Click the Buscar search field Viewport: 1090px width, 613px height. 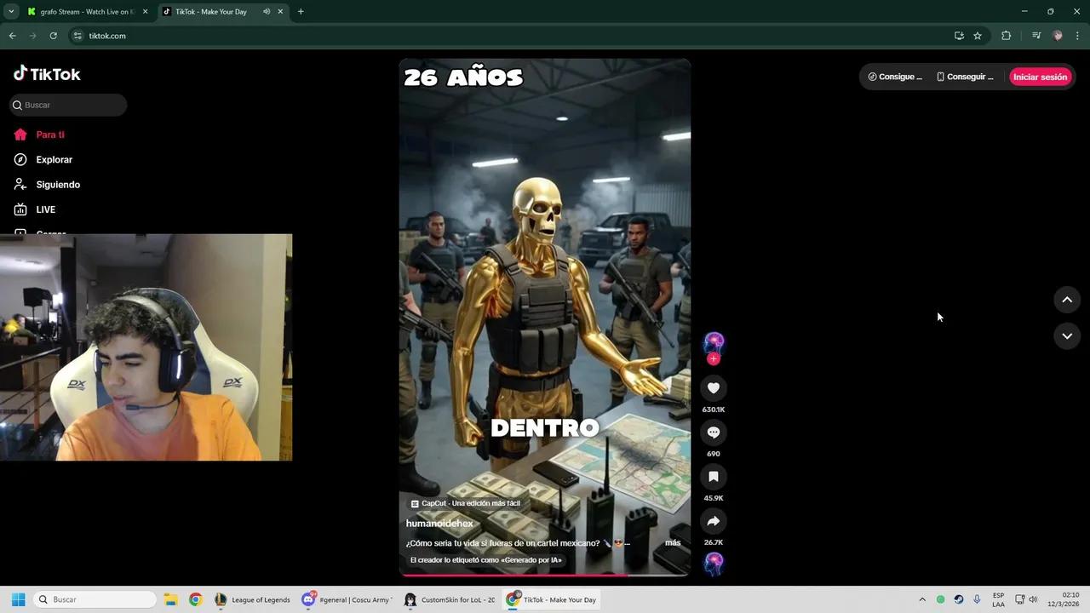point(68,104)
